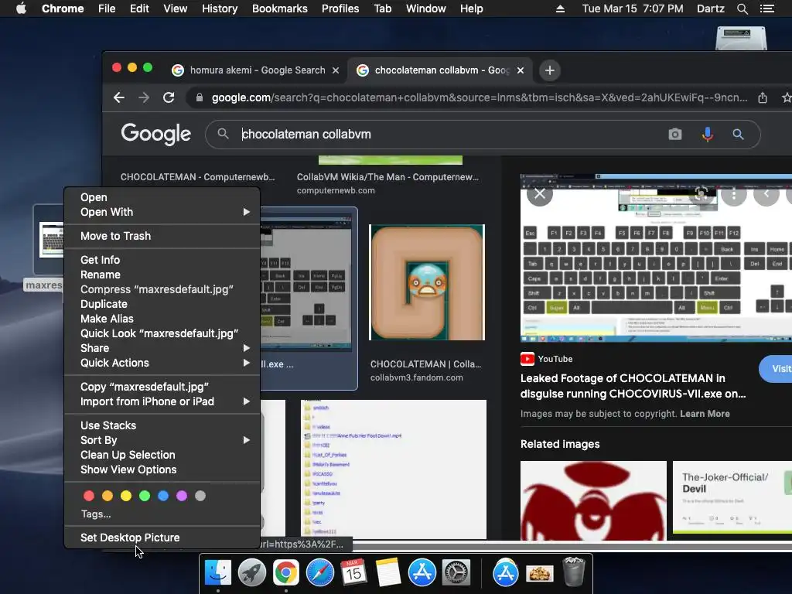Click Chrome back arrow button

click(118, 97)
